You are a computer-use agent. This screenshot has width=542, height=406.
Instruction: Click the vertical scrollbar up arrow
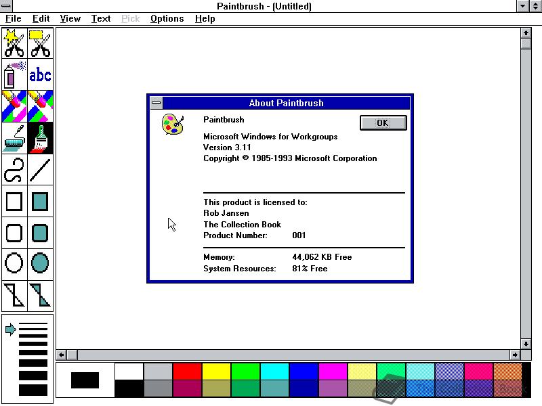pos(526,32)
